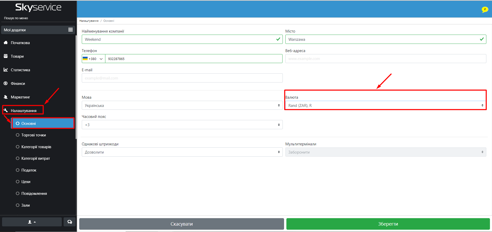Open the user profile menu button
This screenshot has height=232, width=492.
click(32, 222)
